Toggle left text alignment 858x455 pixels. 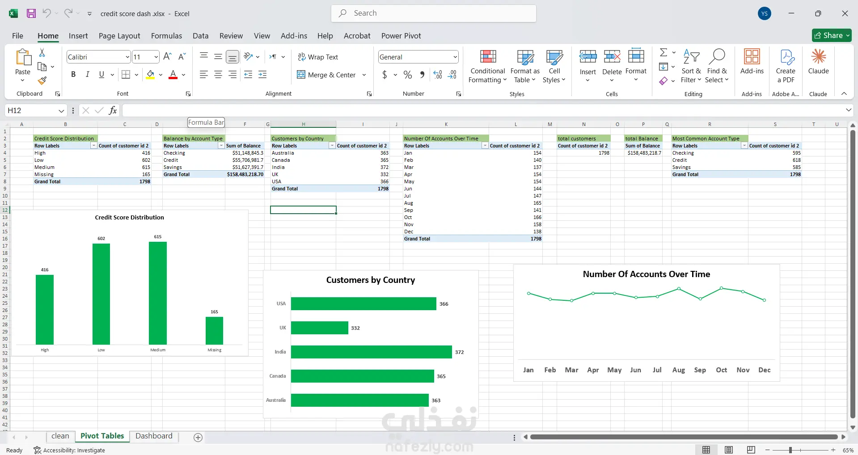click(204, 75)
